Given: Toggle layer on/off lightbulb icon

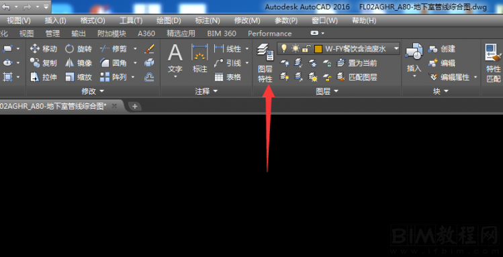Looking at the screenshot, I should tap(283, 49).
